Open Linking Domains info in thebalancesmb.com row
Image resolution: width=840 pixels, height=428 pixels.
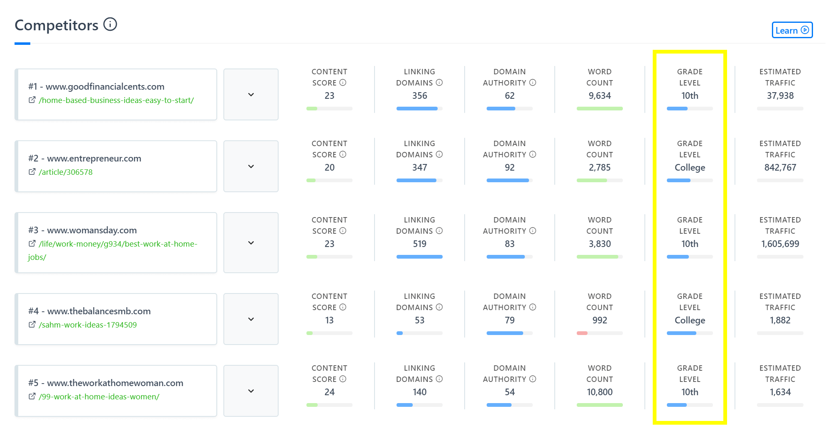pos(439,307)
